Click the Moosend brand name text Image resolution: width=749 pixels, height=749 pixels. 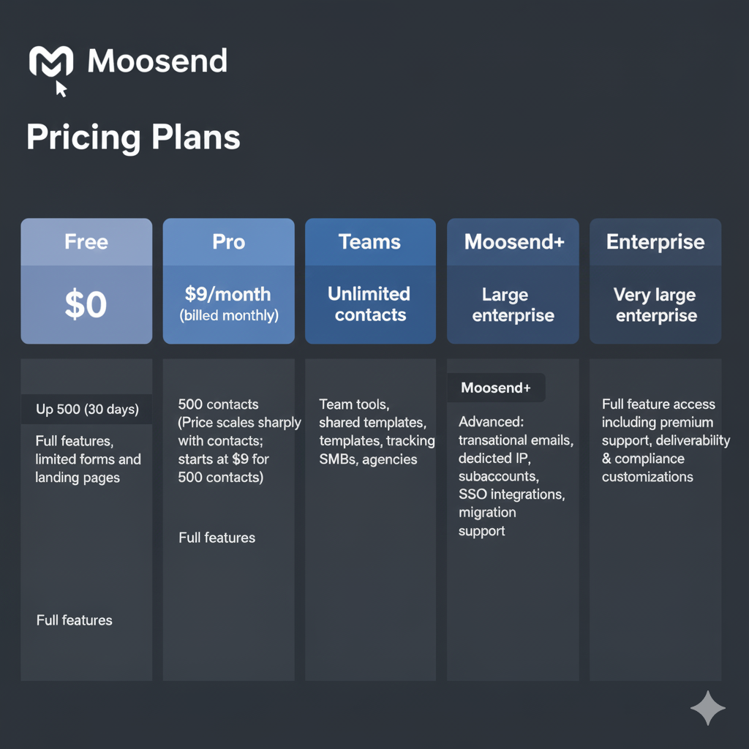click(x=157, y=61)
